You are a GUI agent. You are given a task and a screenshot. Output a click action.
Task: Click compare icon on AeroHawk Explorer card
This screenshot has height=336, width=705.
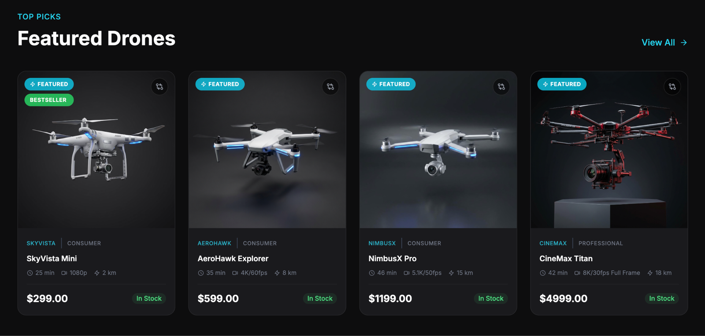[x=330, y=87]
